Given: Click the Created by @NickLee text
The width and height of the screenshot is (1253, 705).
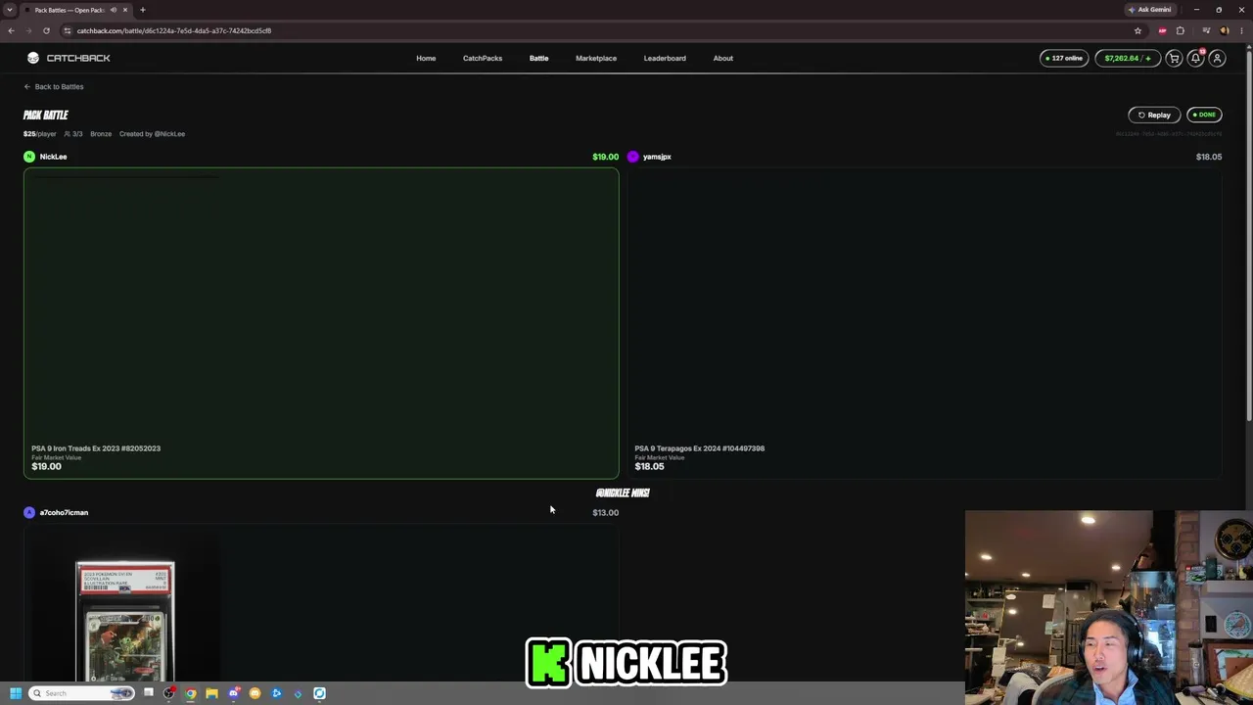Looking at the screenshot, I should pyautogui.click(x=152, y=133).
